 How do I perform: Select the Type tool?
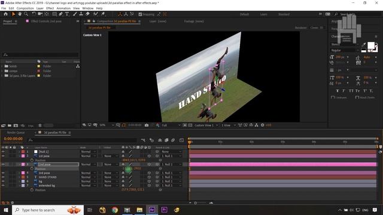click(67, 14)
